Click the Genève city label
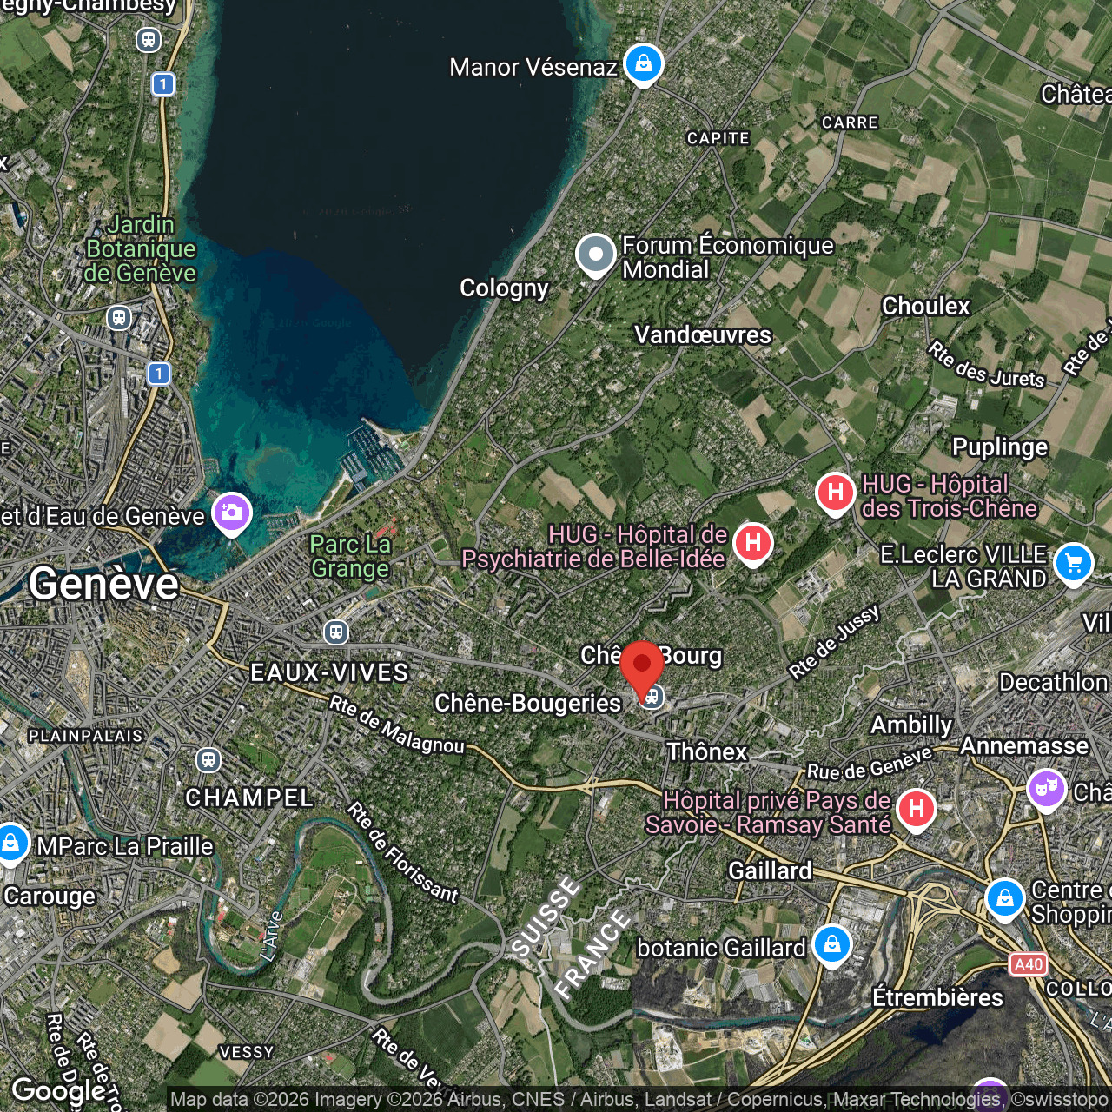 coord(103,583)
